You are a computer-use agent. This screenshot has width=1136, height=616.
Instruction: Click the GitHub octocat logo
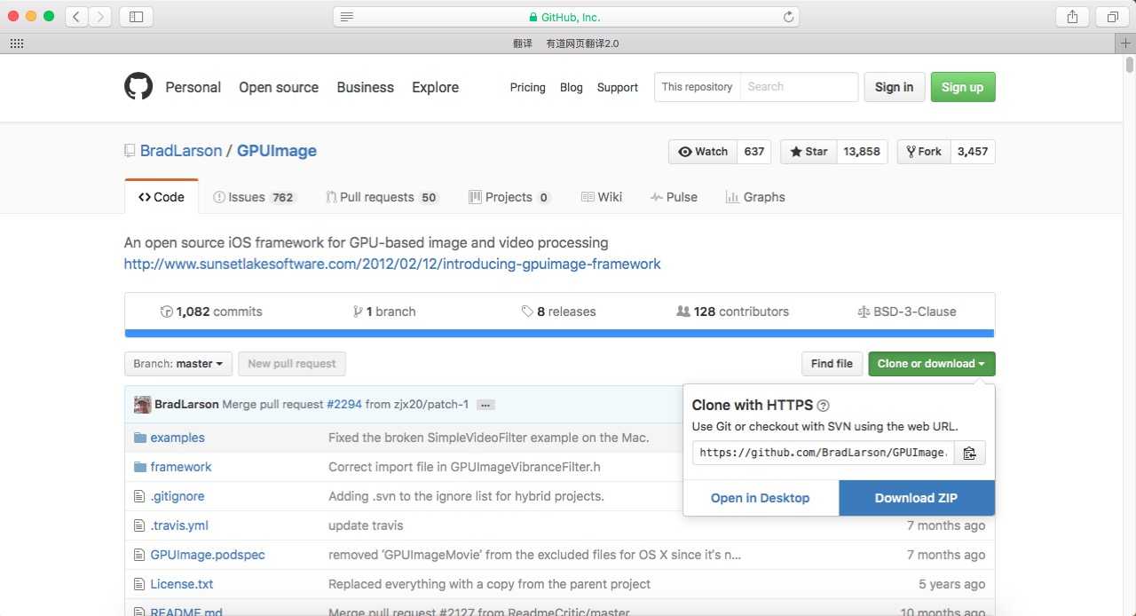point(138,87)
